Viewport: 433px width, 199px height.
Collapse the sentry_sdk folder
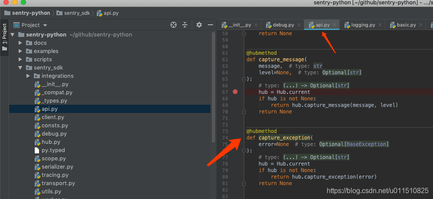coord(20,68)
